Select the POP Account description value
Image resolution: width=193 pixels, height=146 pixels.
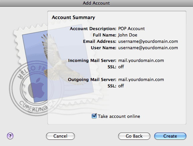tap(132, 29)
